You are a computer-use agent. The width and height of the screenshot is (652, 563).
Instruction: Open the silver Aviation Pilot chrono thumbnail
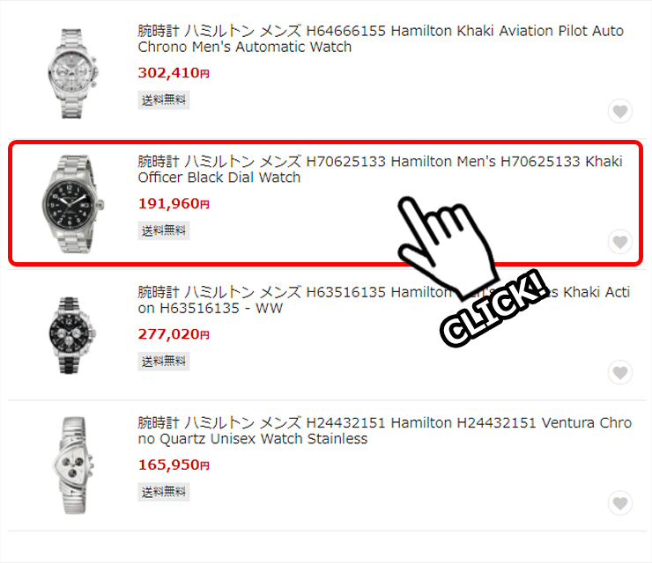(73, 74)
